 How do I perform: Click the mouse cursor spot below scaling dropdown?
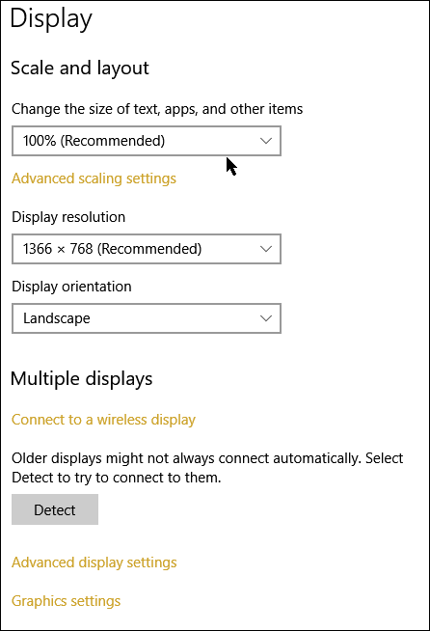coord(230,166)
